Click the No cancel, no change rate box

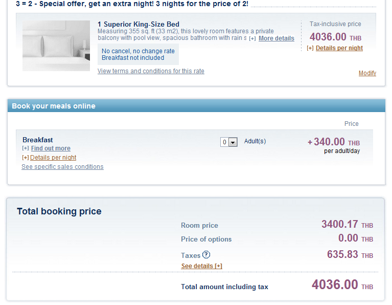click(138, 54)
